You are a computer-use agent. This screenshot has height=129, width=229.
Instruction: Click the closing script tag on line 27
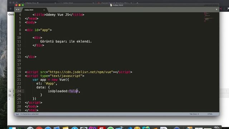34,102
